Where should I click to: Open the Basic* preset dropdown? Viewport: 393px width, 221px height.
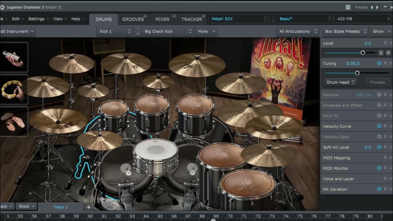pyautogui.click(x=305, y=19)
